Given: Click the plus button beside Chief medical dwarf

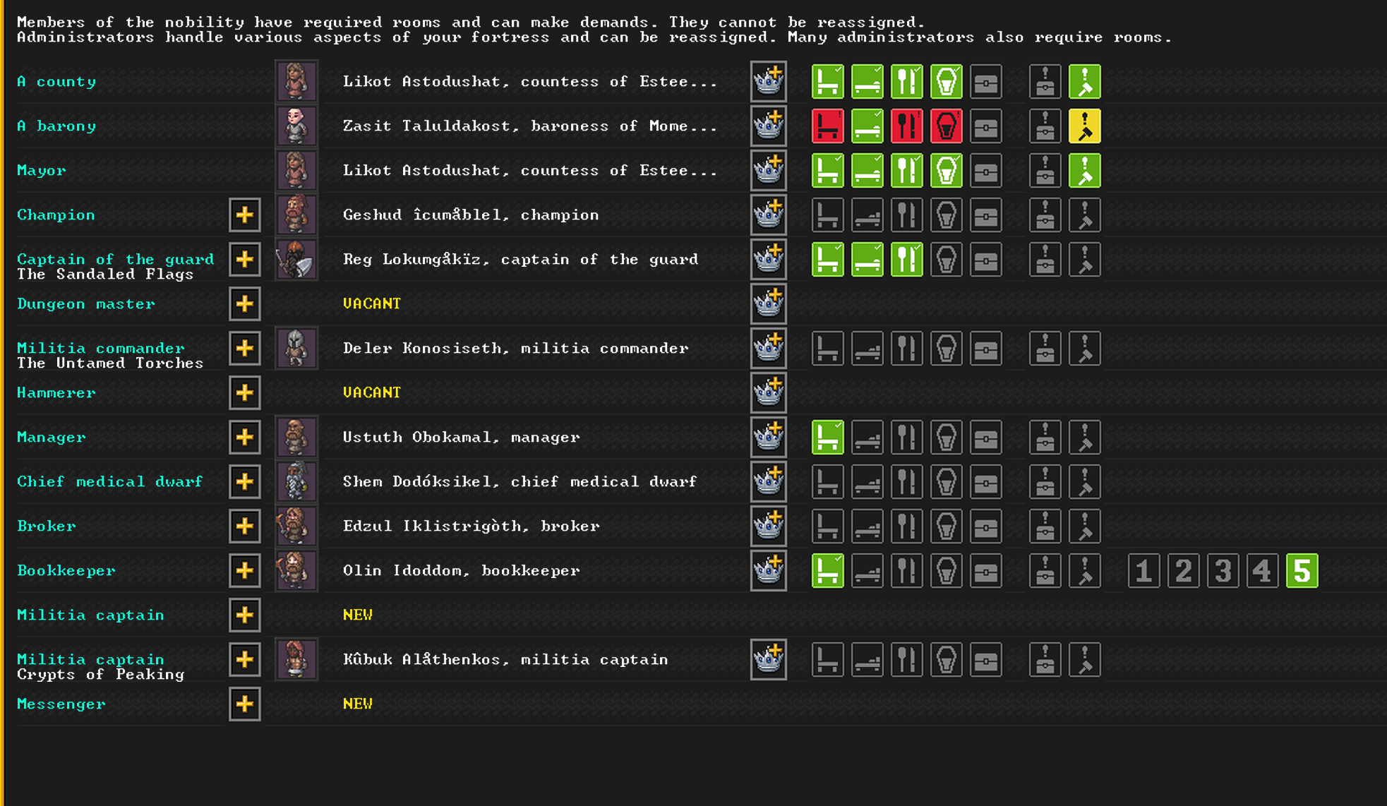Looking at the screenshot, I should tap(244, 481).
